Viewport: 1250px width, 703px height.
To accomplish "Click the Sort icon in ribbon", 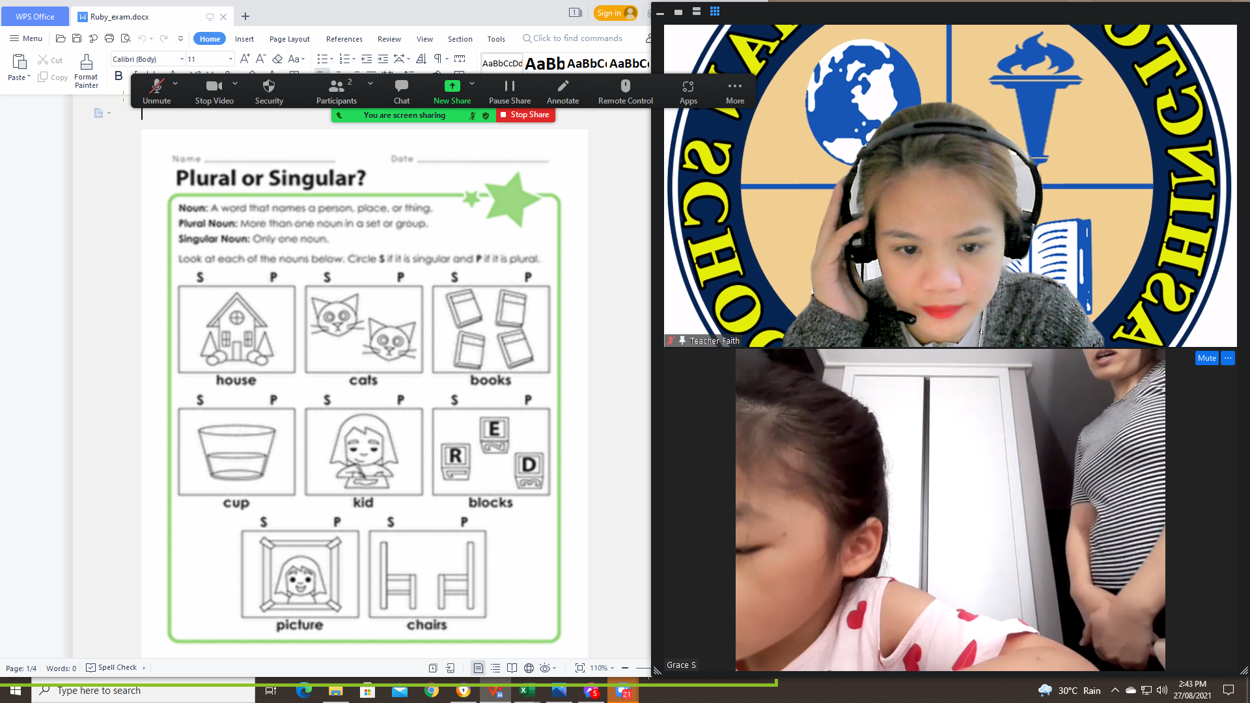I will (x=421, y=59).
